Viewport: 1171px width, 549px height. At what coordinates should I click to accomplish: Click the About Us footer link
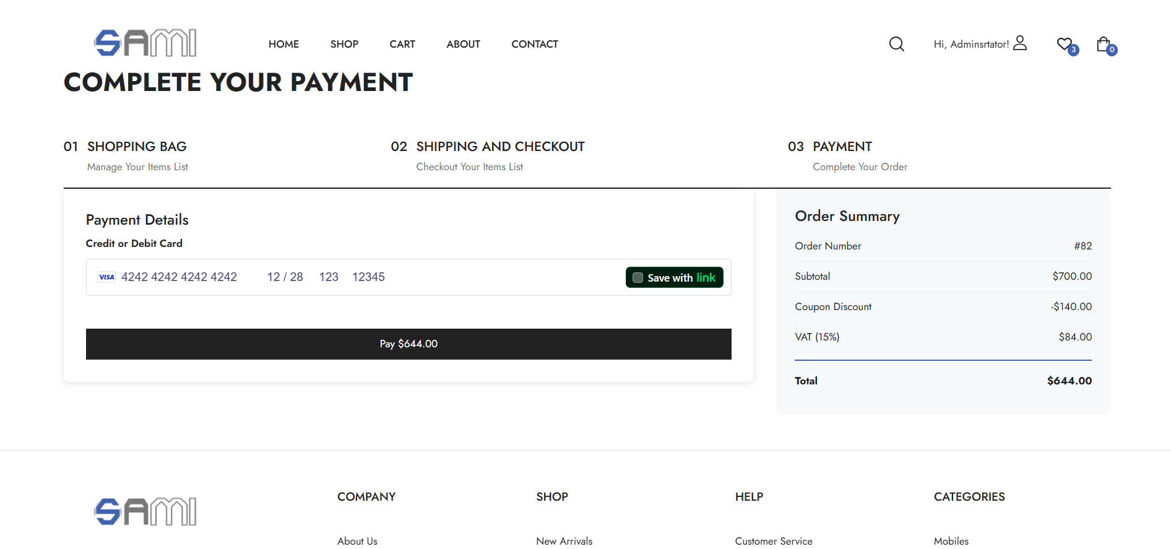click(x=357, y=541)
